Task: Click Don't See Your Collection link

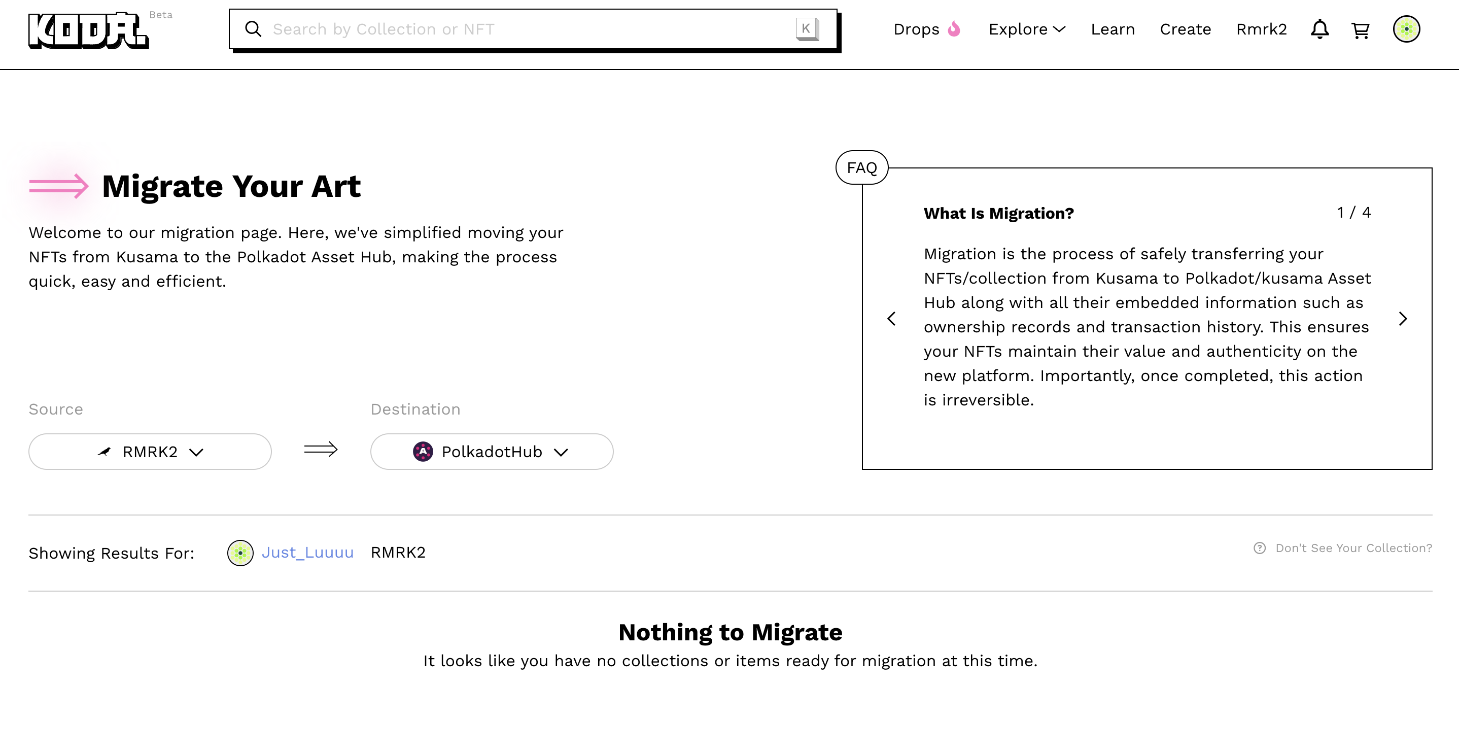Action: 1353,548
